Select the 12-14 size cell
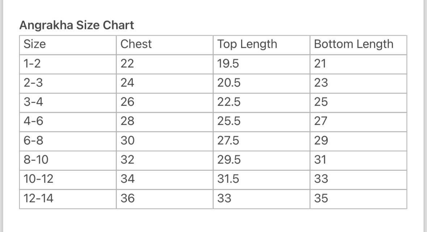427x232 pixels. (x=38, y=198)
